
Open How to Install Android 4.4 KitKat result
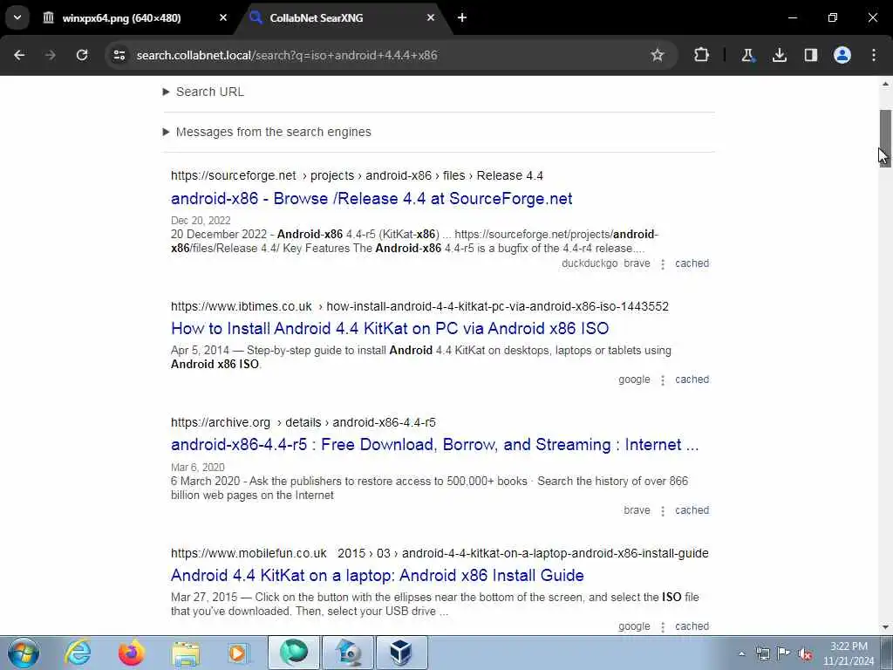click(x=390, y=328)
